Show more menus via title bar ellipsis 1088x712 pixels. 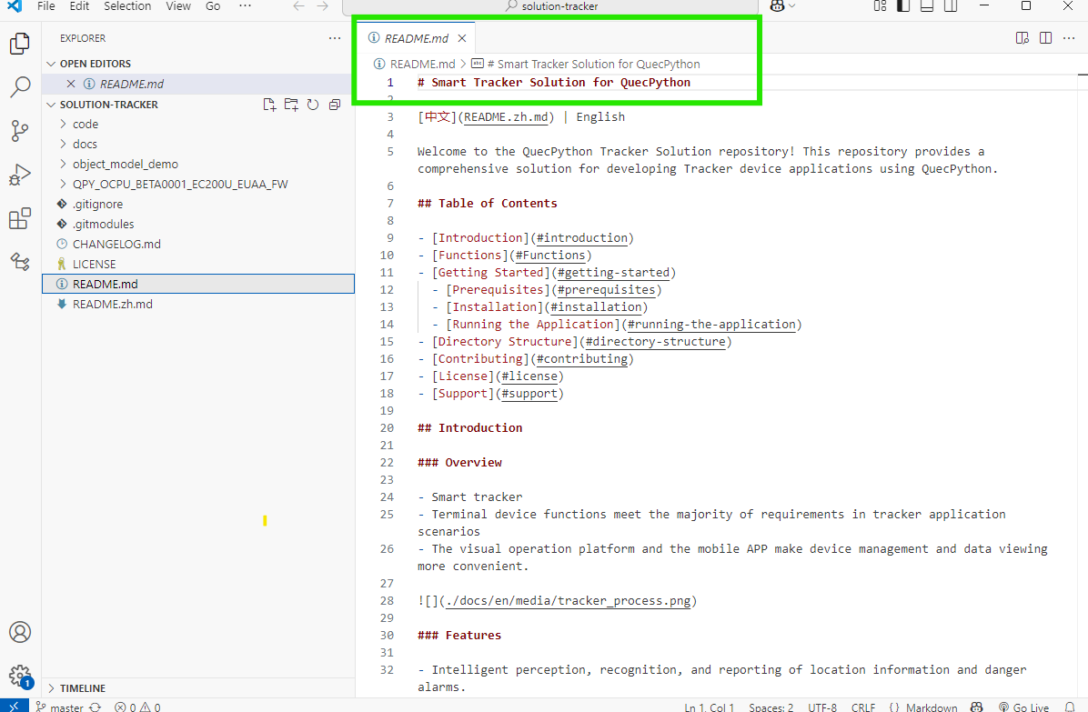coord(245,6)
